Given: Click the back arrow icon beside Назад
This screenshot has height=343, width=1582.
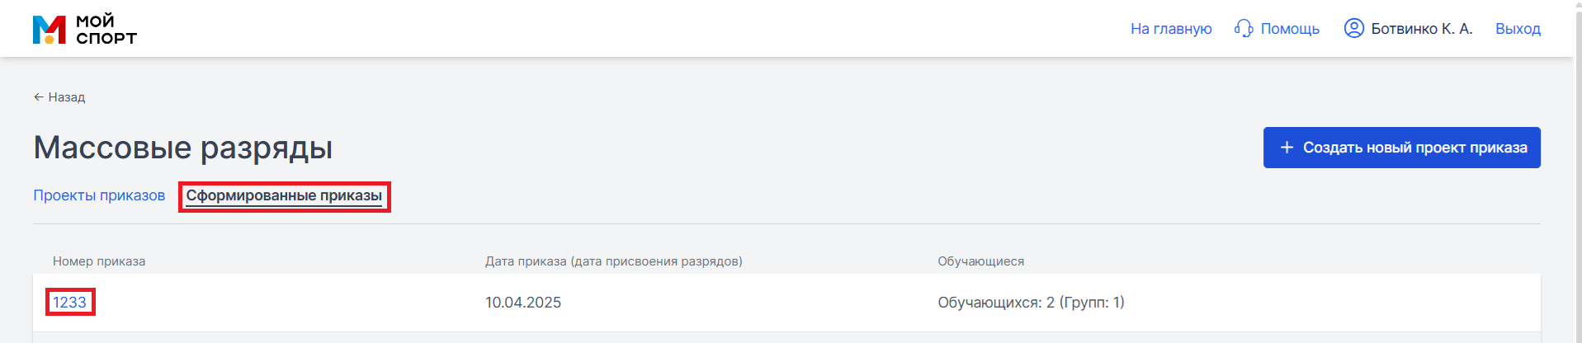Looking at the screenshot, I should [x=39, y=97].
